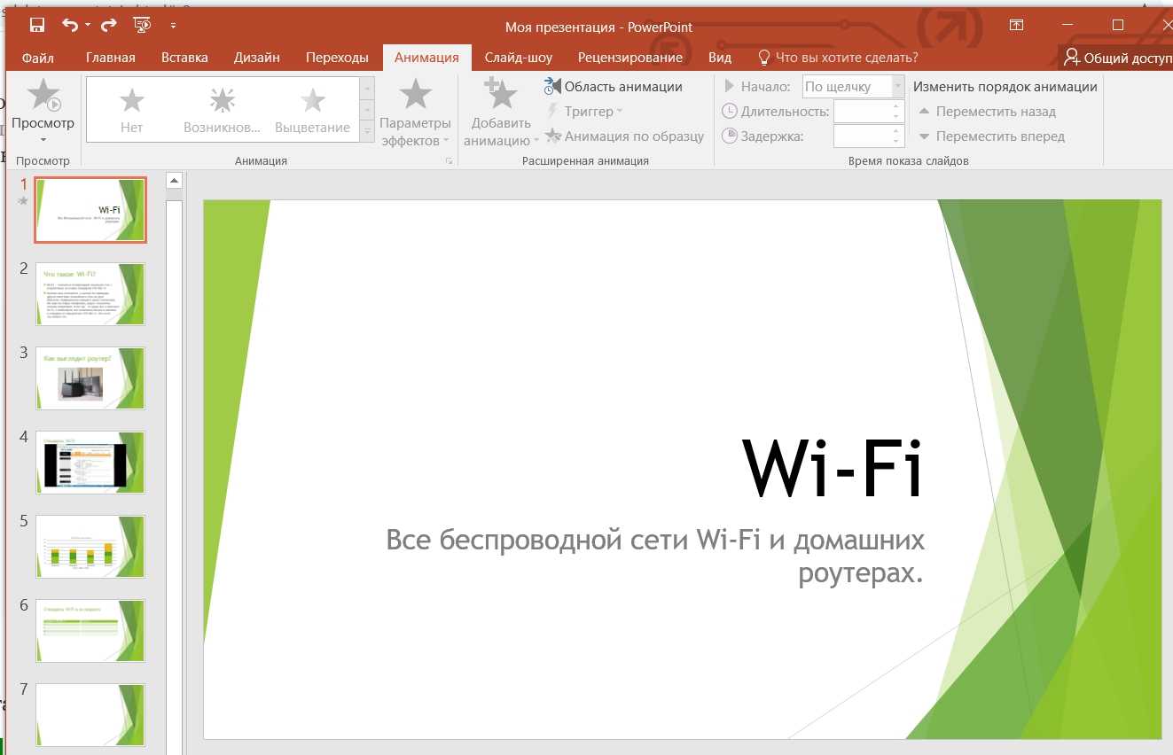The image size is (1173, 755).
Task: Click the Задержка input field
Action: pos(862,136)
